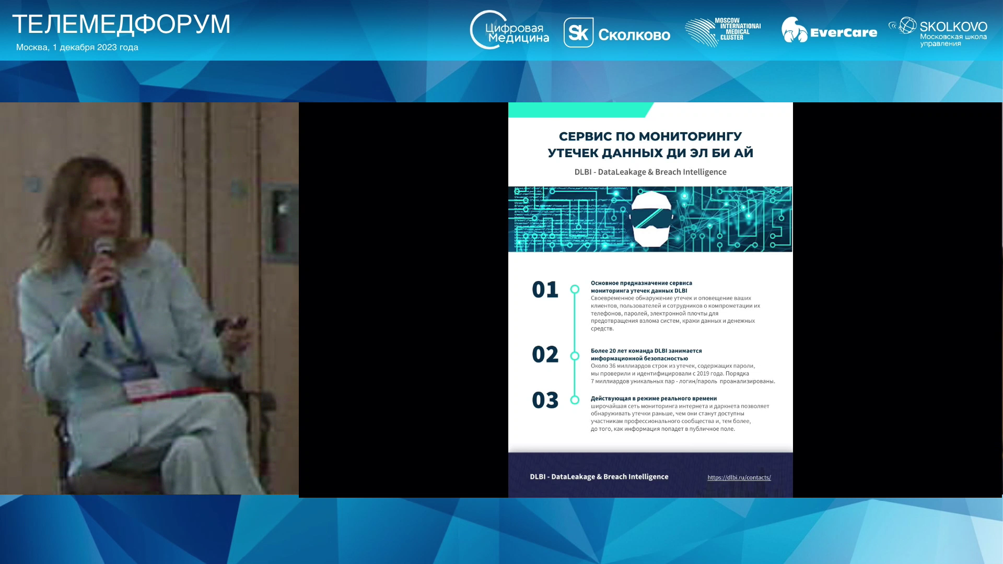Click the DLBI footer text on slide
Viewport: 1003px width, 564px height.
599,477
